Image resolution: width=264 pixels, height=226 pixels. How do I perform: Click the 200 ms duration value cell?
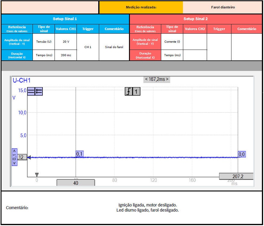click(x=66, y=55)
